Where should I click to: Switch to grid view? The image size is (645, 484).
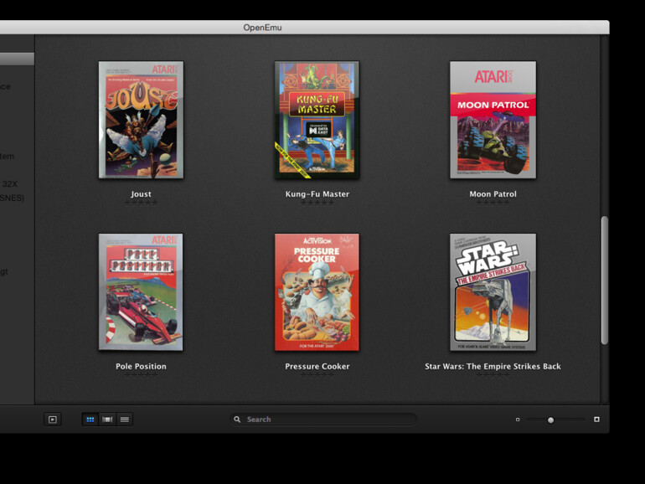coord(90,420)
